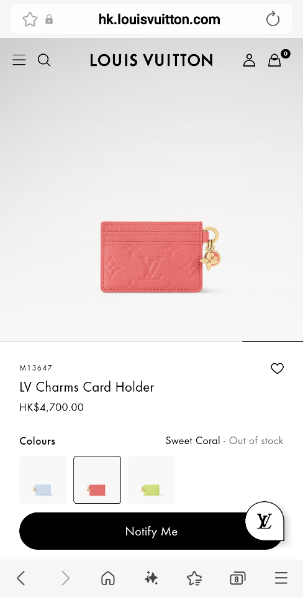Add card holder to wishlist heart

(277, 368)
